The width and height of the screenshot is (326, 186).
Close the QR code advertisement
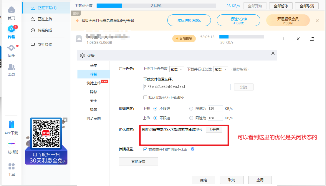click(65, 120)
